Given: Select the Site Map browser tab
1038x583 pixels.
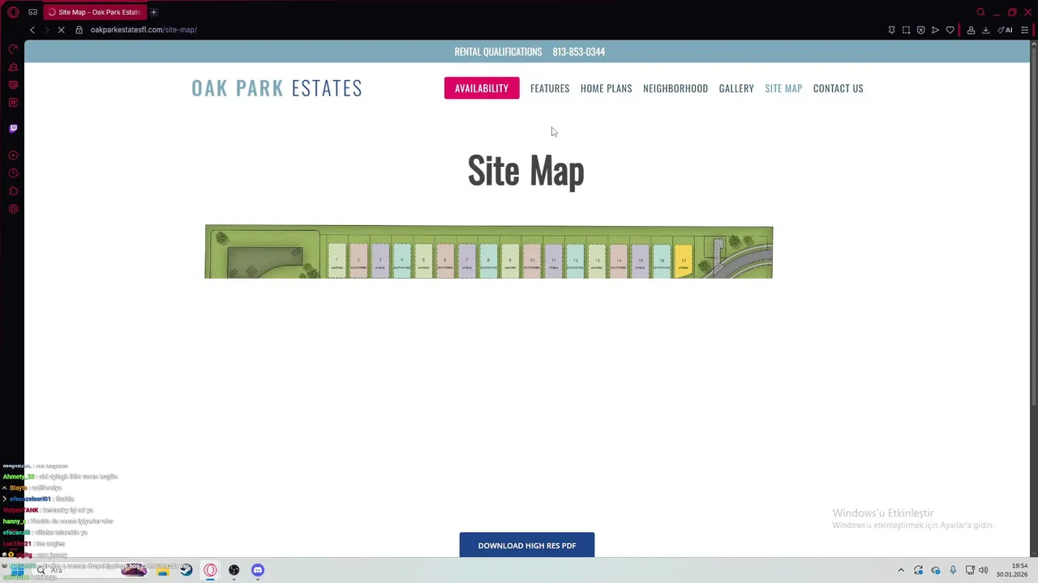Looking at the screenshot, I should coord(95,12).
